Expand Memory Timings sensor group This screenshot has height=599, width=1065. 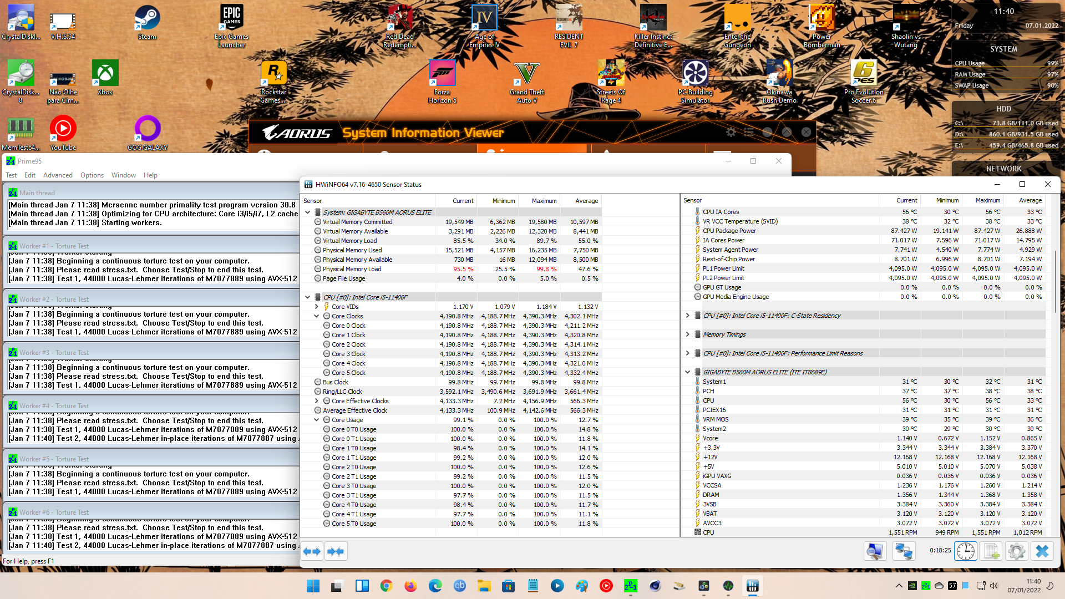(x=688, y=334)
